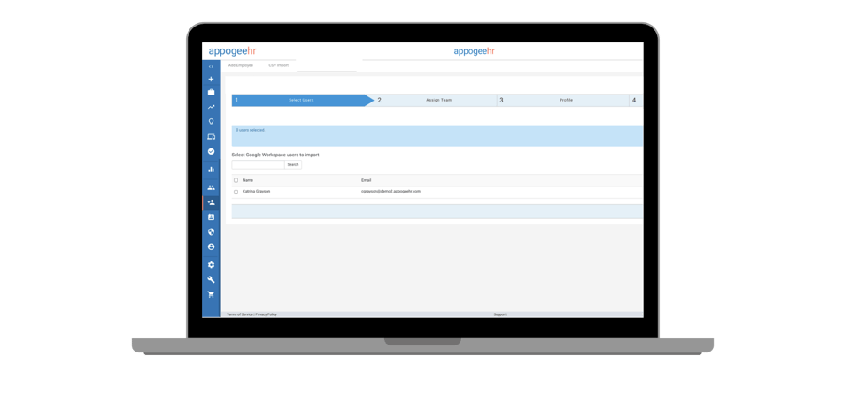Select the add-person icon in sidebar
843x394 pixels.
[x=211, y=202]
